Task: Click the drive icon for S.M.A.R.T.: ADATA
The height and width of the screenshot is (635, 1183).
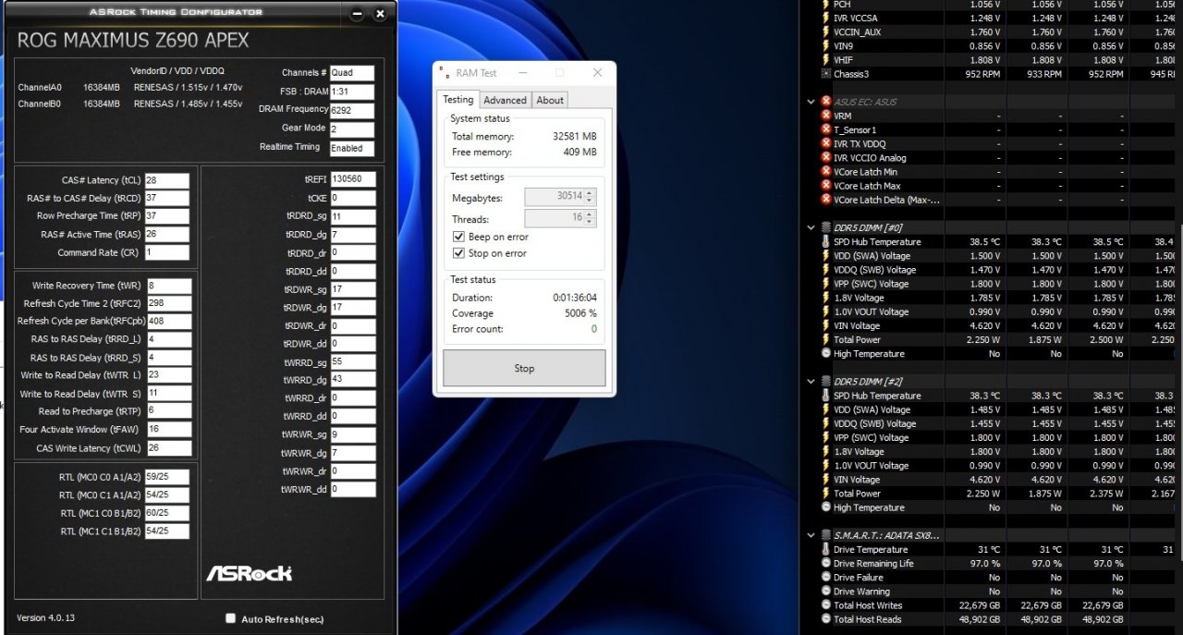Action: click(x=825, y=535)
